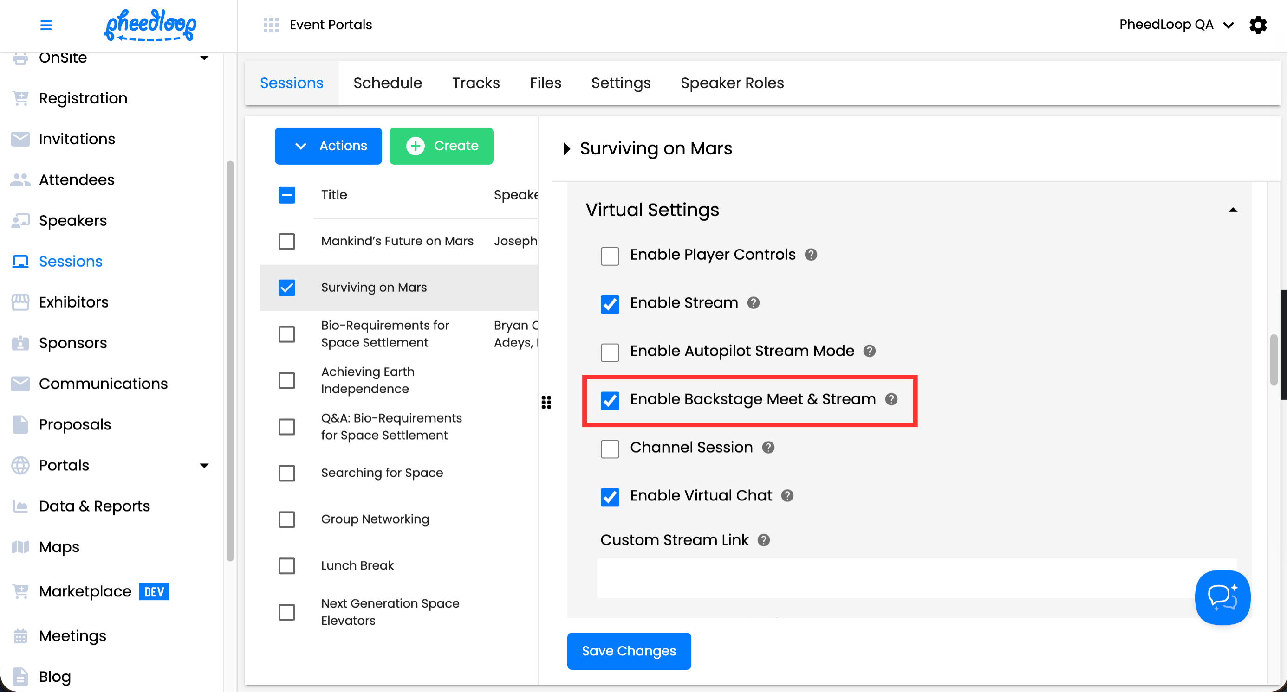Click help icon beside Custom Stream Link
1287x692 pixels.
(763, 540)
